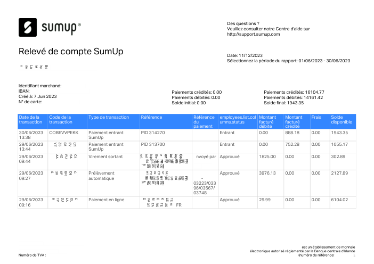Click 'nvoyé par' in payment reference column
The width and height of the screenshot is (374, 264).
(206, 156)
